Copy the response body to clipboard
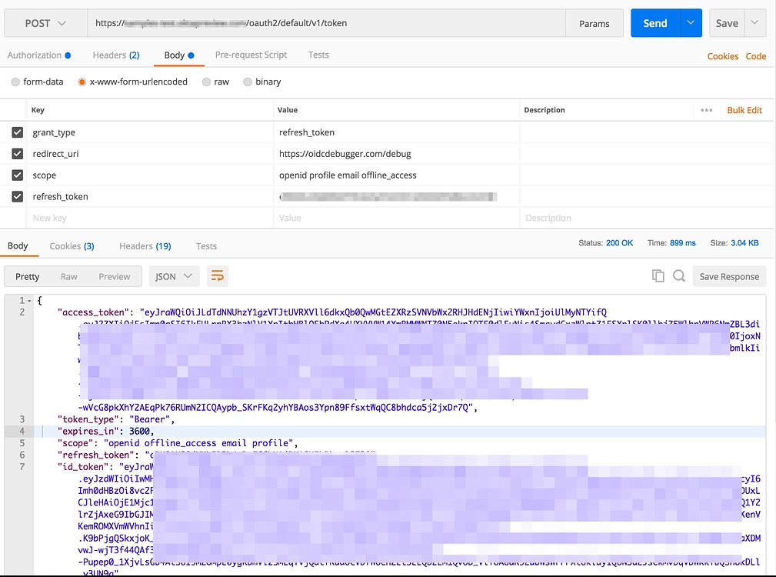Image resolution: width=776 pixels, height=577 pixels. pos(658,276)
